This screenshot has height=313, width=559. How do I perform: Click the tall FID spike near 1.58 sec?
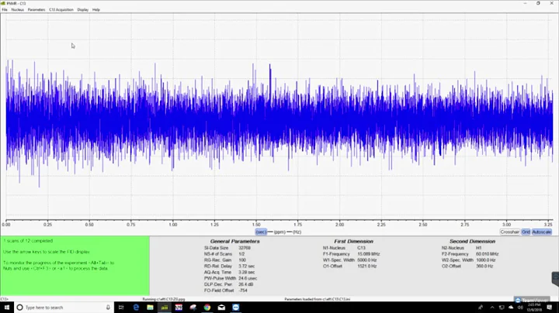(x=270, y=82)
